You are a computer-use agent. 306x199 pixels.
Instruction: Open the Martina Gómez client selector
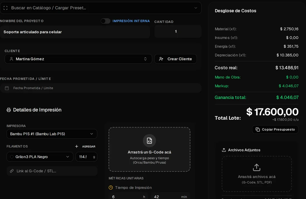tap(78, 59)
